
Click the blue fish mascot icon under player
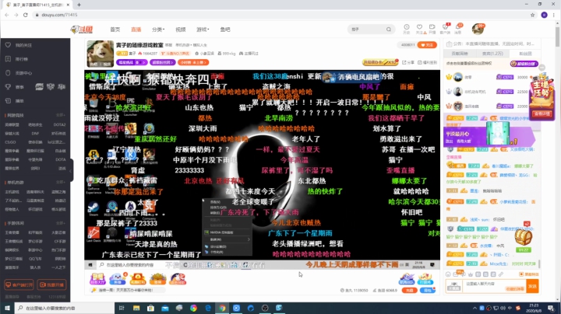(x=118, y=279)
